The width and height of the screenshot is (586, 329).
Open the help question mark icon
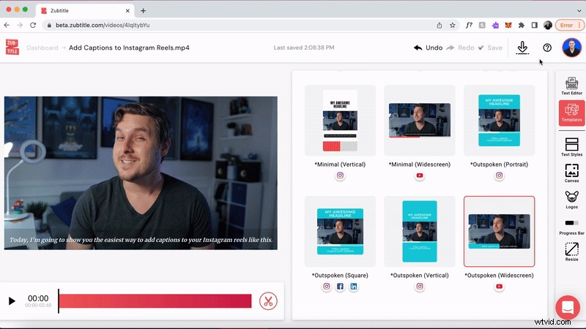[547, 48]
